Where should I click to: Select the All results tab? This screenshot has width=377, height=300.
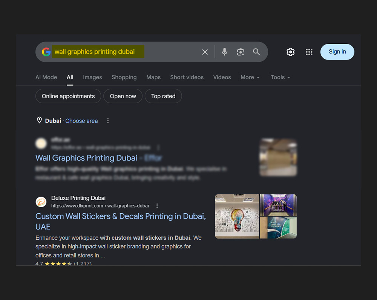[x=70, y=77]
